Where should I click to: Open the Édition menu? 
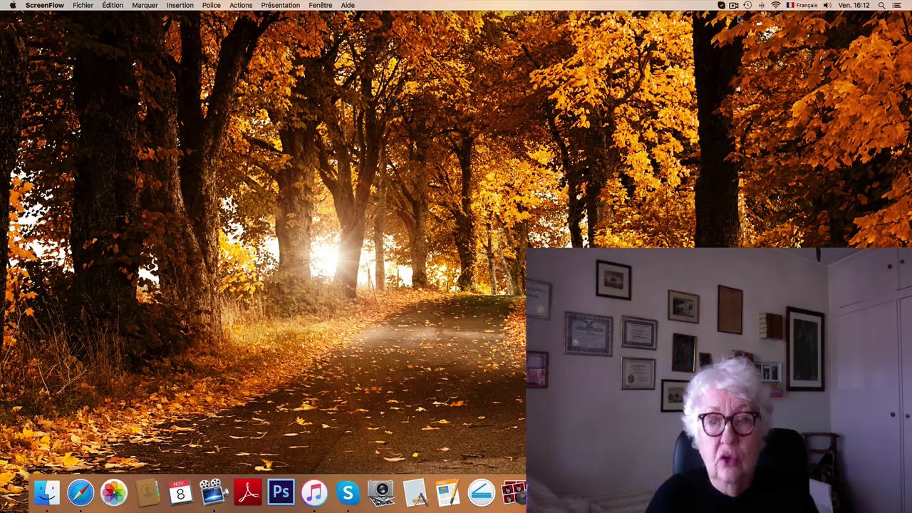point(113,5)
